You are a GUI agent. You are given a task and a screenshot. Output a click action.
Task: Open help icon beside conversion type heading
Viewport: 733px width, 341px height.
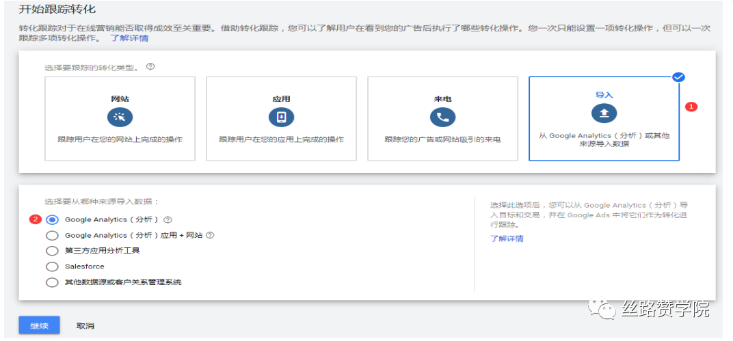pos(150,67)
